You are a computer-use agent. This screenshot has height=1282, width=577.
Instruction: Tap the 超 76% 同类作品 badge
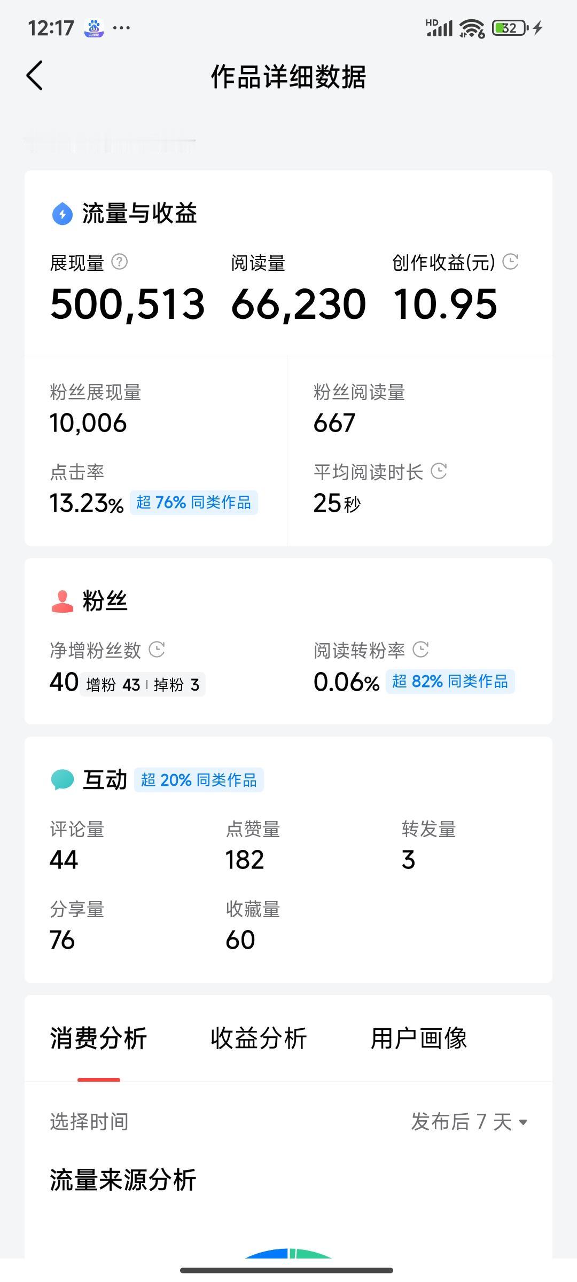point(193,503)
